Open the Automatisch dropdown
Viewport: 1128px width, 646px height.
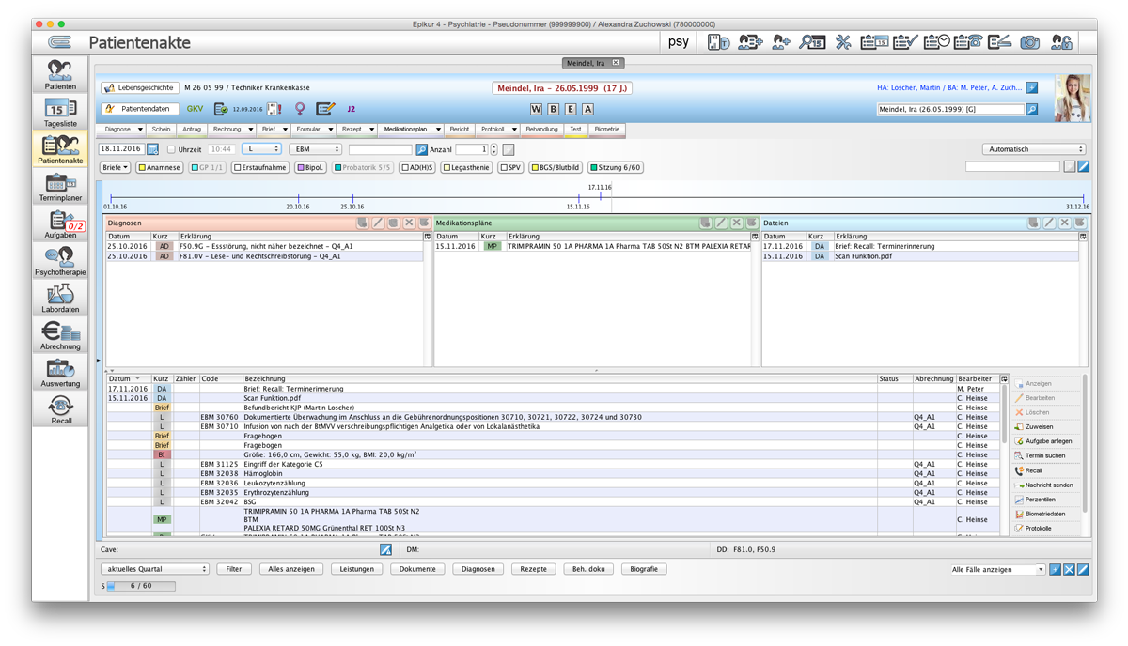[1034, 149]
